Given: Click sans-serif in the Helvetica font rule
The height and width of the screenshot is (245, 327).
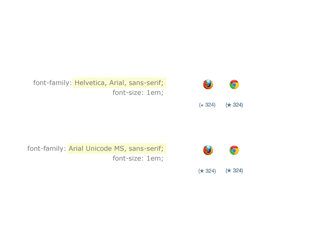Looking at the screenshot, I should 146,83.
